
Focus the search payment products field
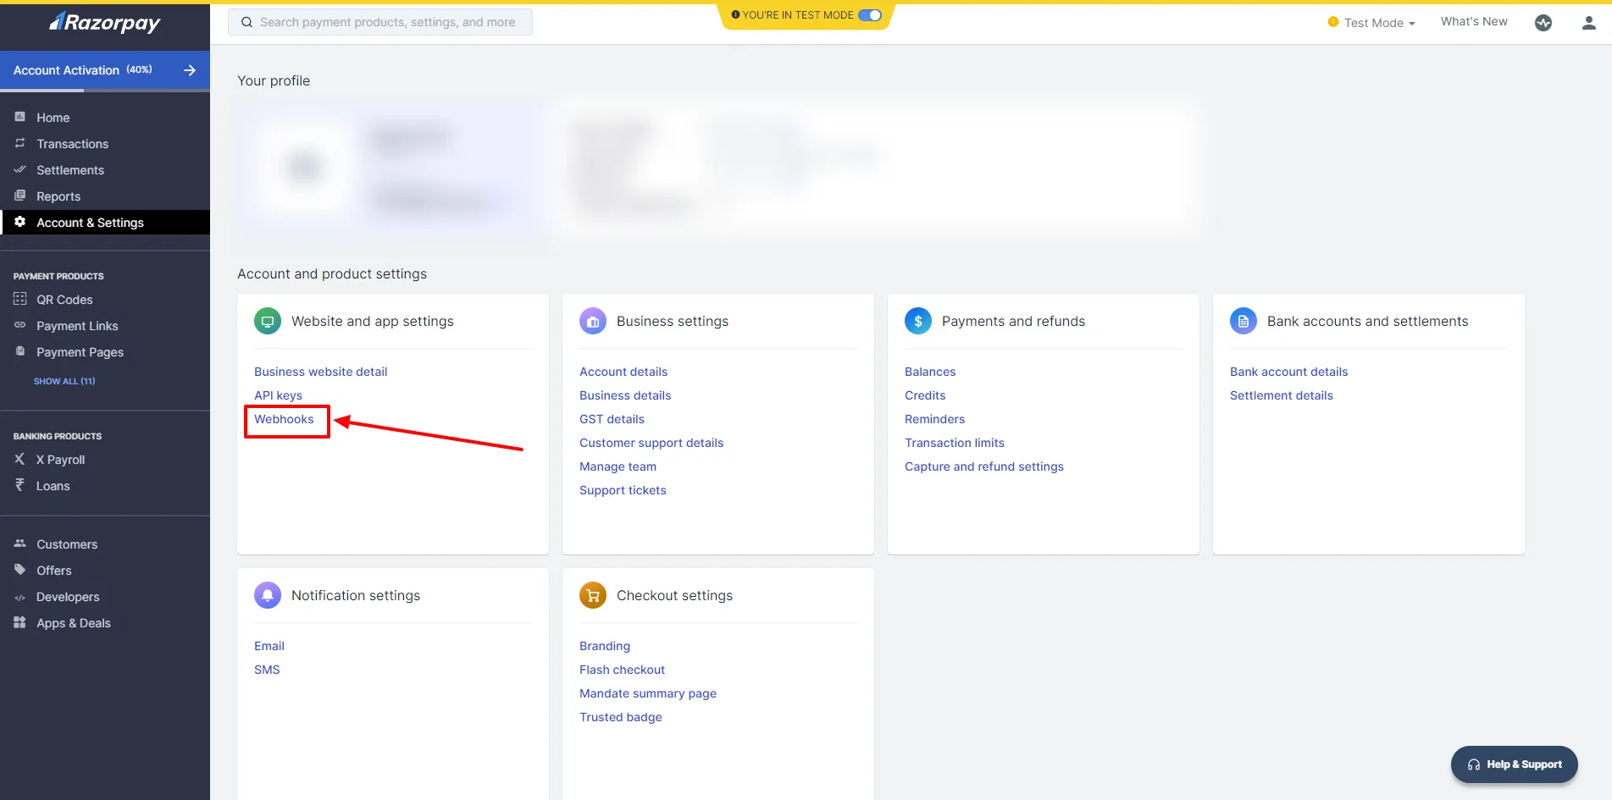(380, 22)
